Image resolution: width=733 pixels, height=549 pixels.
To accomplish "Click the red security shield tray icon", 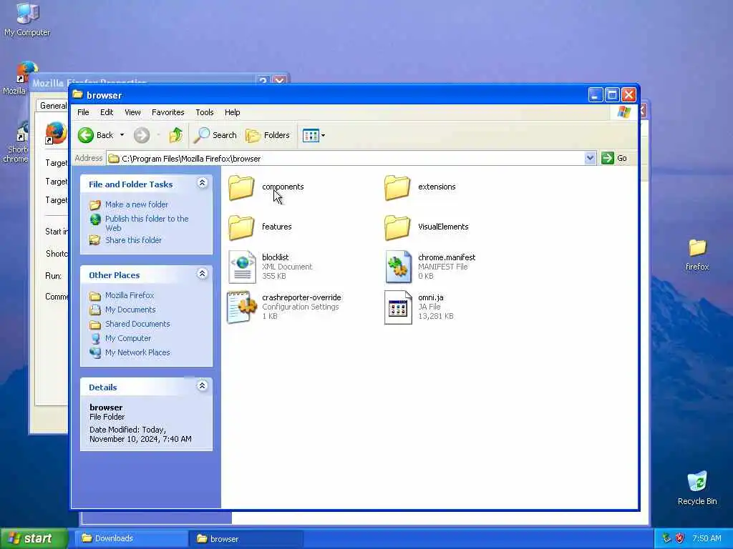I will click(680, 539).
